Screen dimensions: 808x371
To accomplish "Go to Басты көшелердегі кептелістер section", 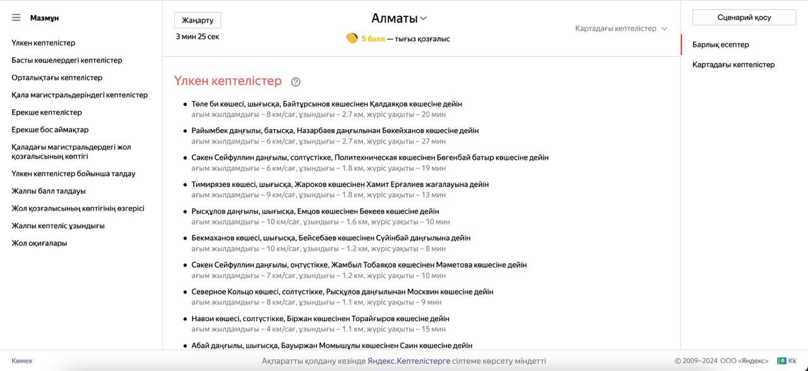I will pos(66,60).
